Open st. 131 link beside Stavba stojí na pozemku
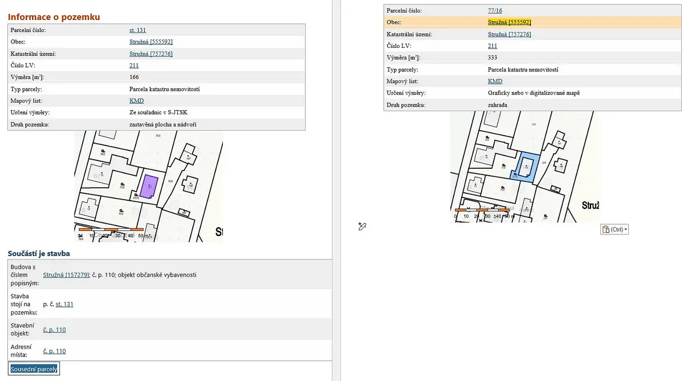Screen dimensions: 684x381 [64, 304]
